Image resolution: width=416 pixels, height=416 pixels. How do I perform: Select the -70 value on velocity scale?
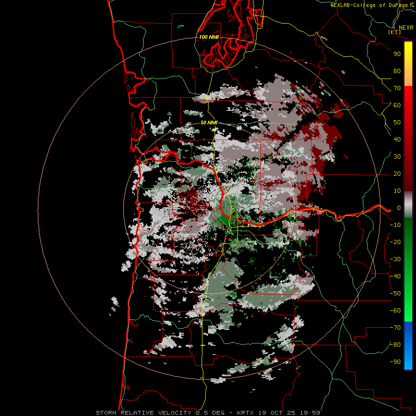[x=395, y=328]
